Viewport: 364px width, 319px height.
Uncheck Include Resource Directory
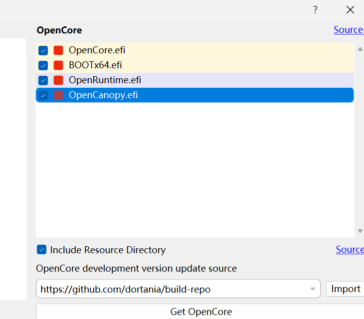42,250
